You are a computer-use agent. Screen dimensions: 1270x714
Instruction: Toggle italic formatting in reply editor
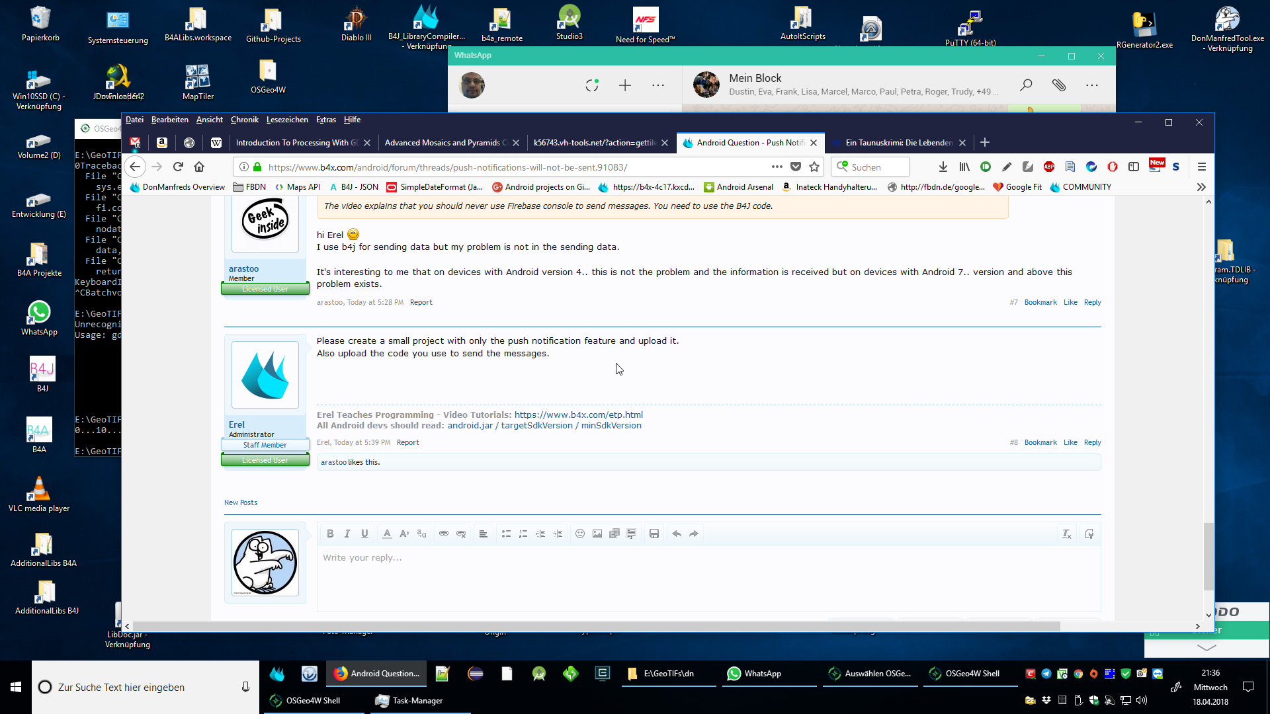click(347, 534)
